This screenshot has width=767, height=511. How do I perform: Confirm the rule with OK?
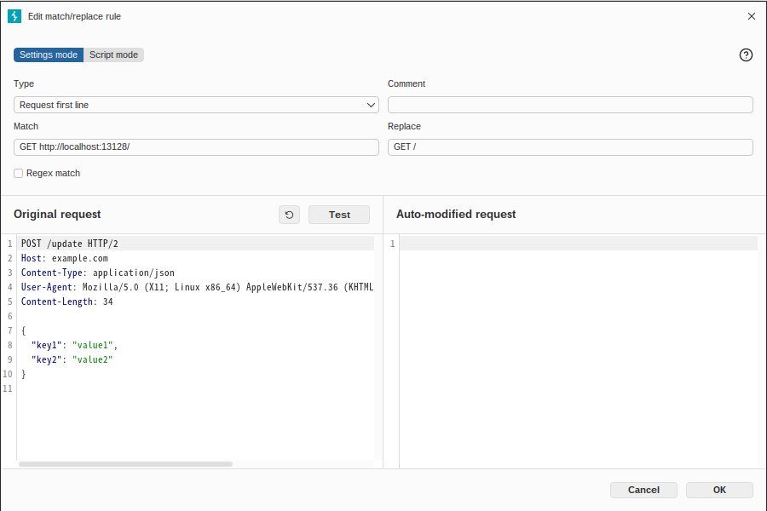point(719,490)
